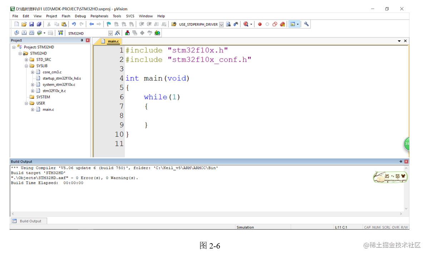Expand the STD_SRC folder
Viewport: 428px width, 256px height.
26,60
